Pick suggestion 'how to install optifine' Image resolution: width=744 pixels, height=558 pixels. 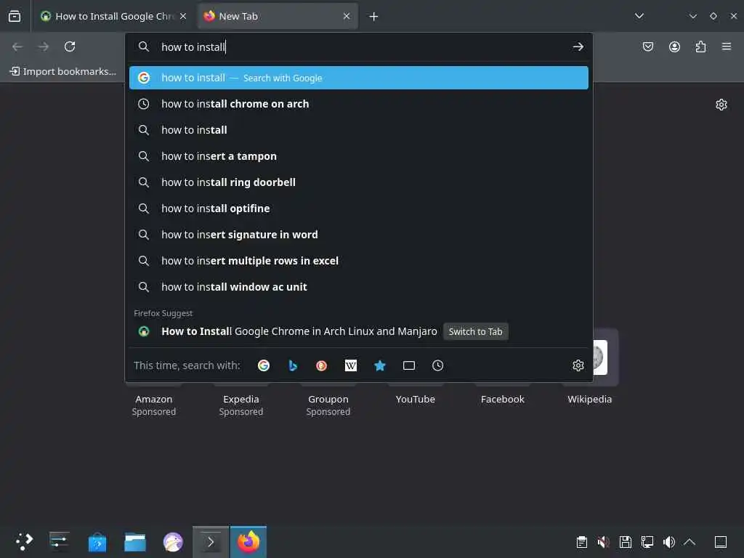[359, 209]
